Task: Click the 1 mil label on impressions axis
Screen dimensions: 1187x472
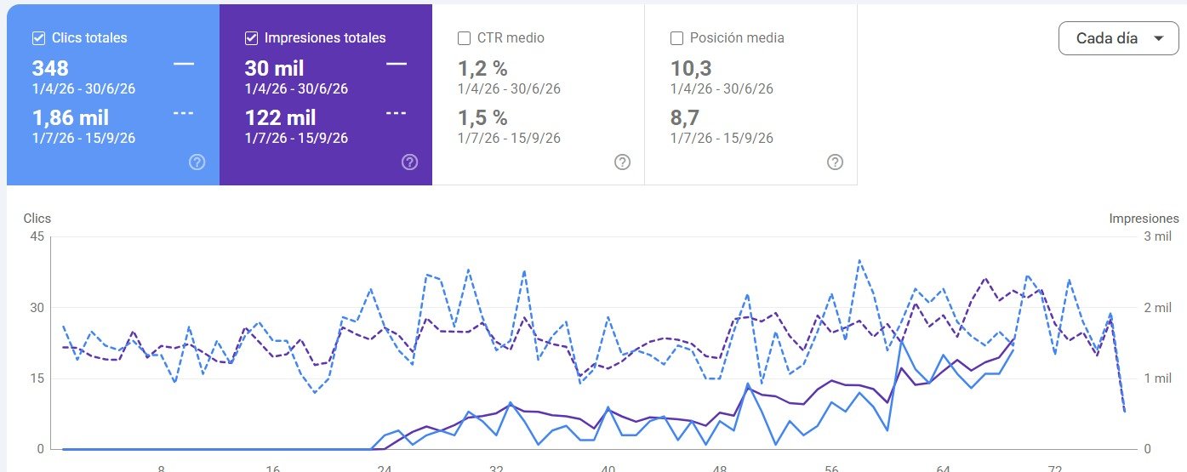Action: click(1158, 378)
